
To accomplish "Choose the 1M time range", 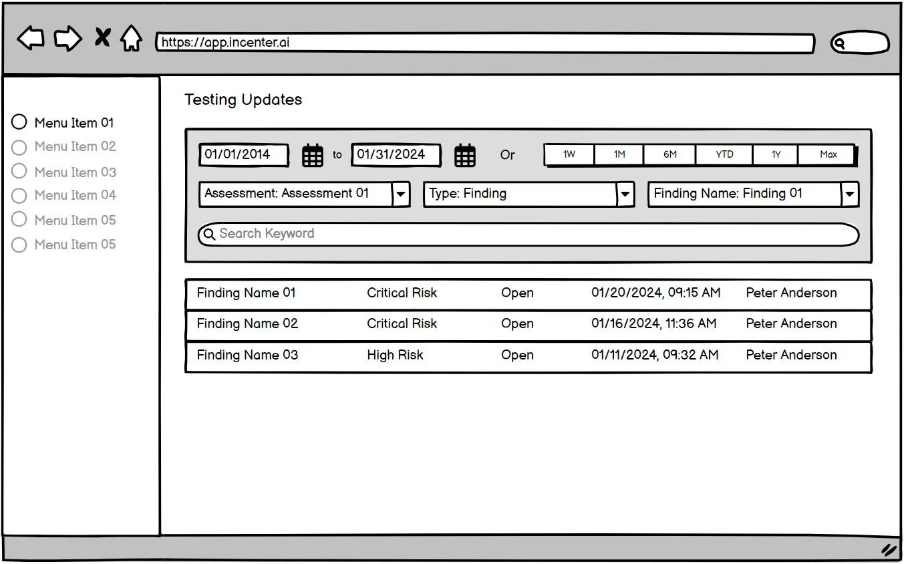I will [619, 154].
